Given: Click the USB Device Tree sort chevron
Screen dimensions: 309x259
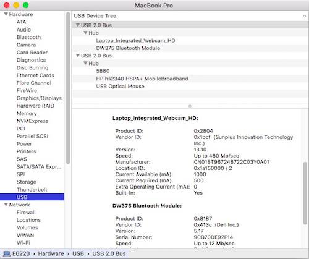Looking at the screenshot, I should [304, 16].
